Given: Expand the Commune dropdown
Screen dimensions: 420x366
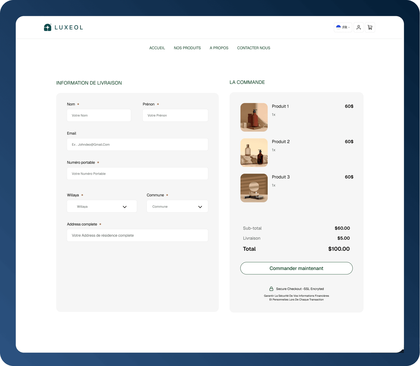Looking at the screenshot, I should click(x=177, y=206).
